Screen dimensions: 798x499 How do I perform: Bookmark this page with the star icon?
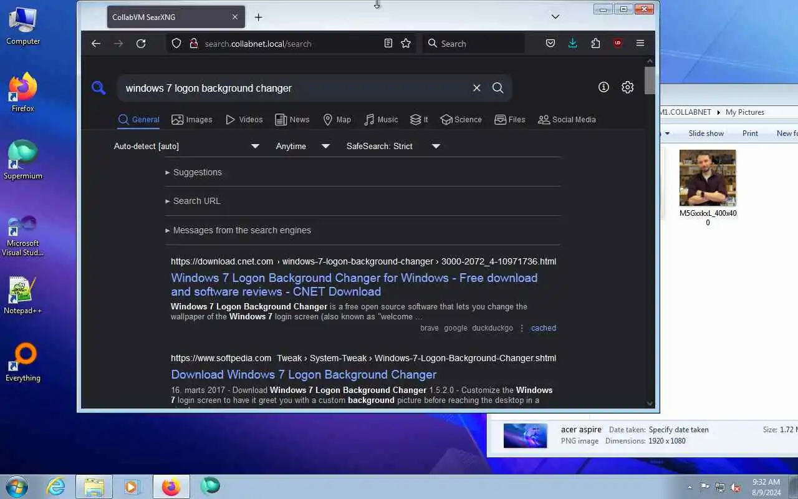point(406,44)
